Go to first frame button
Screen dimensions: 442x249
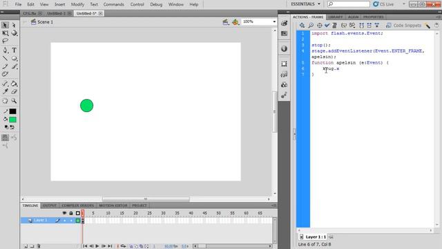85,246
